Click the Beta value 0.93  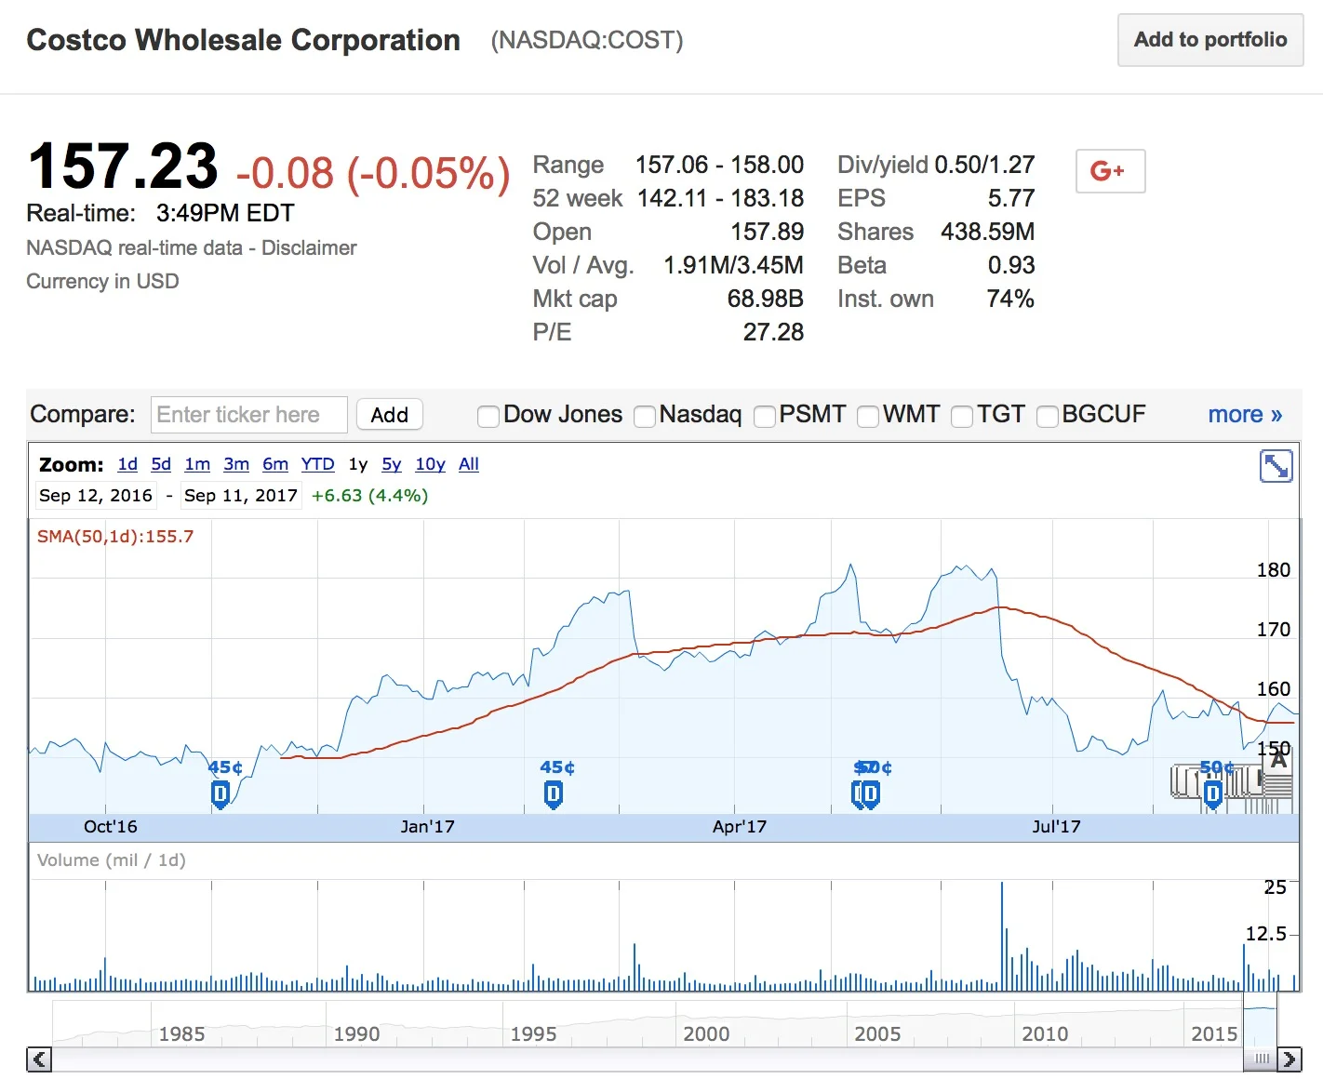[1011, 265]
